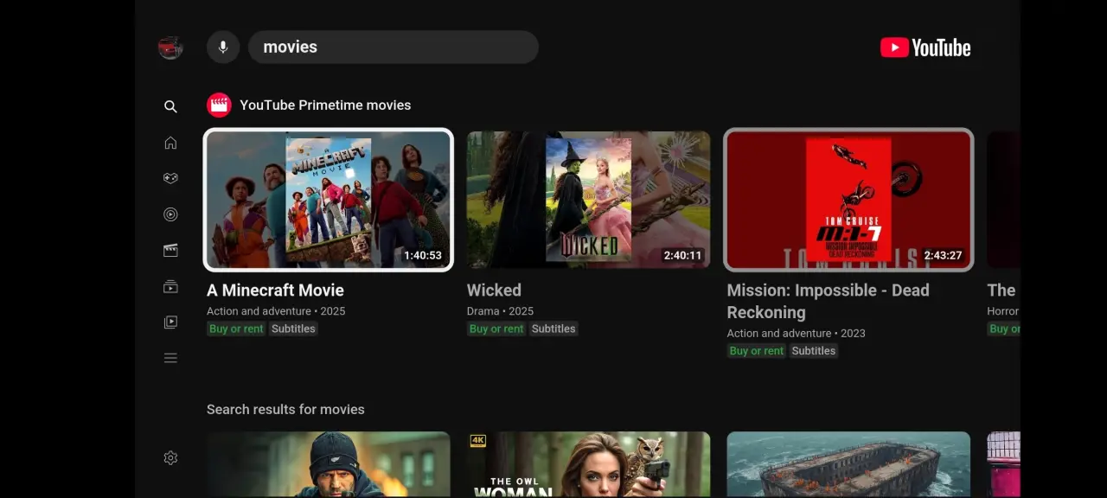Open the Wicked movie thumbnail
The image size is (1107, 498).
[588, 200]
